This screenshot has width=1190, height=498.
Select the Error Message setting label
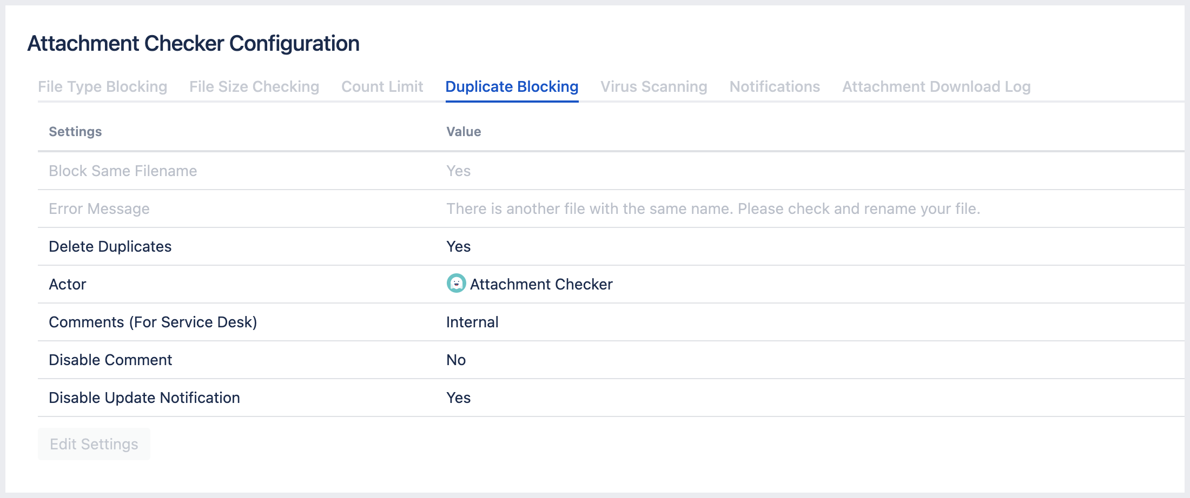coord(99,208)
